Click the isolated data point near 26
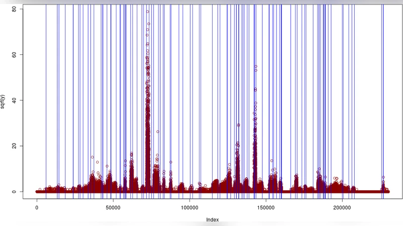This screenshot has width=403, height=226. [x=158, y=132]
